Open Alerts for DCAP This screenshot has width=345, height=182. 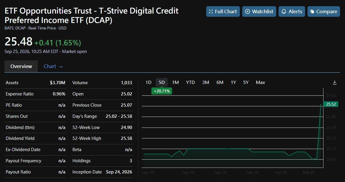(292, 11)
